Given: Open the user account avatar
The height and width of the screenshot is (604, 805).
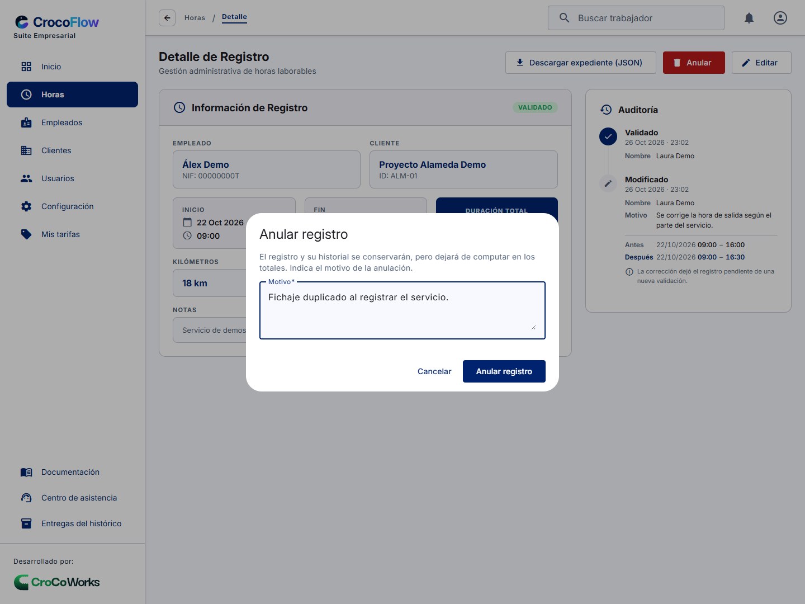Looking at the screenshot, I should [780, 18].
